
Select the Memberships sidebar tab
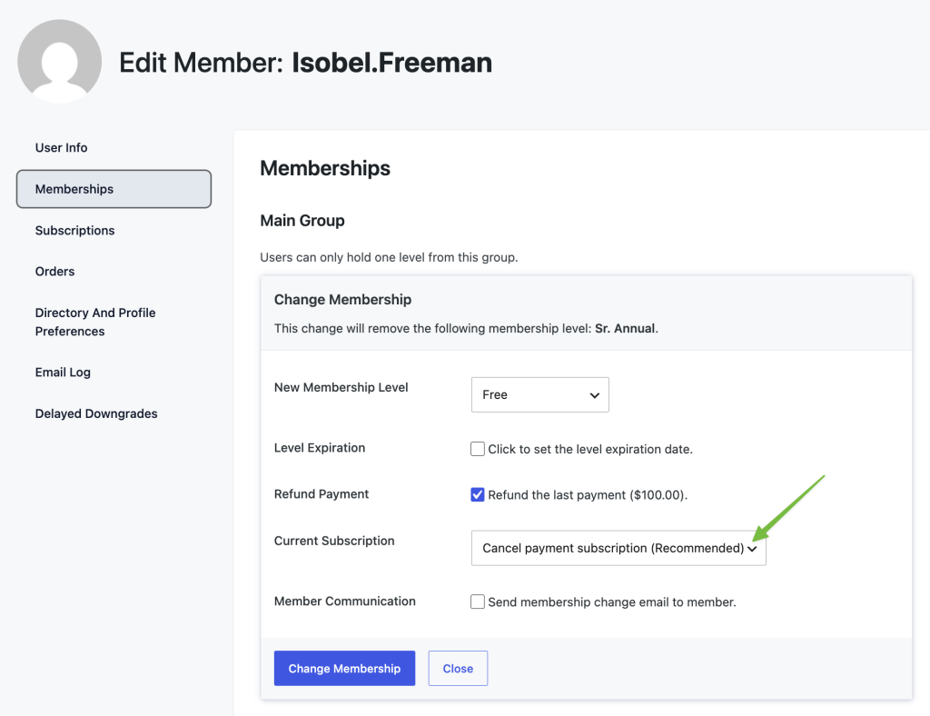click(114, 189)
